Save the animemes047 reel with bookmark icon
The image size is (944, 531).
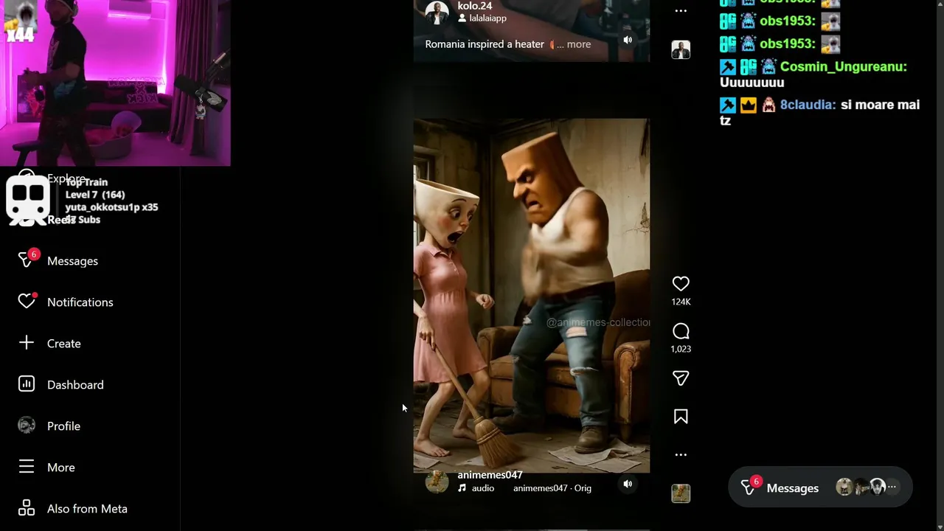pos(681,417)
